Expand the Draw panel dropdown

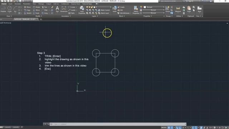click(9, 16)
